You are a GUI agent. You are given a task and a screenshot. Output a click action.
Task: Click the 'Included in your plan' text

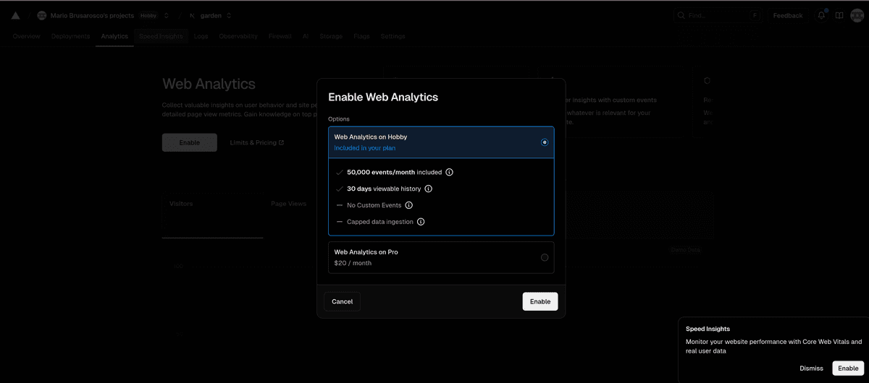(x=364, y=148)
